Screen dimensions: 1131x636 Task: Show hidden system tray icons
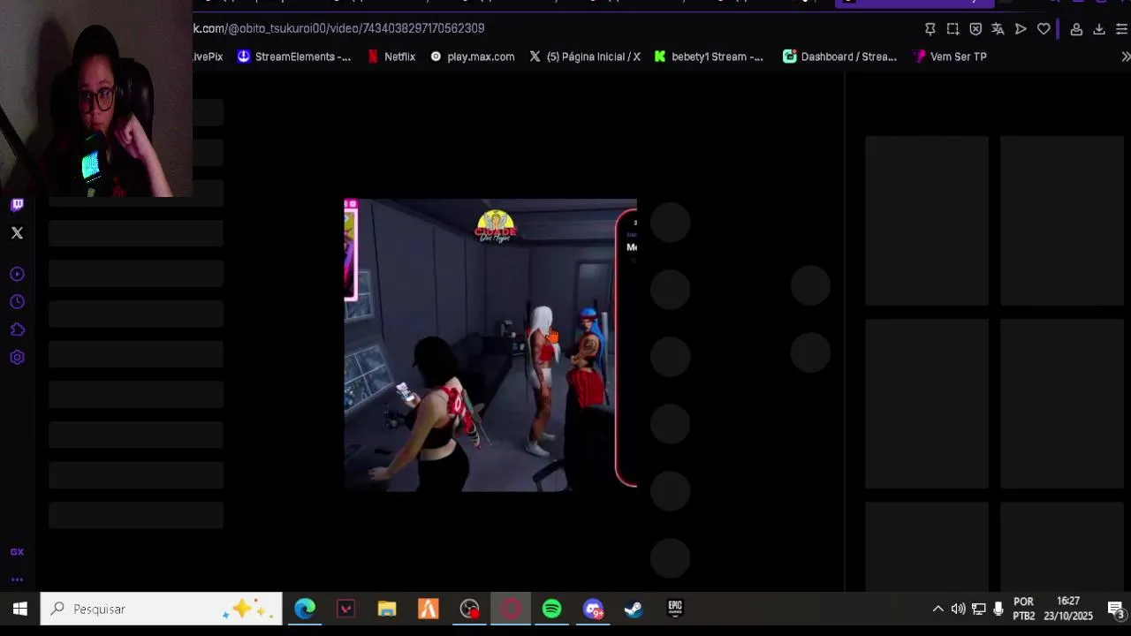pos(937,609)
